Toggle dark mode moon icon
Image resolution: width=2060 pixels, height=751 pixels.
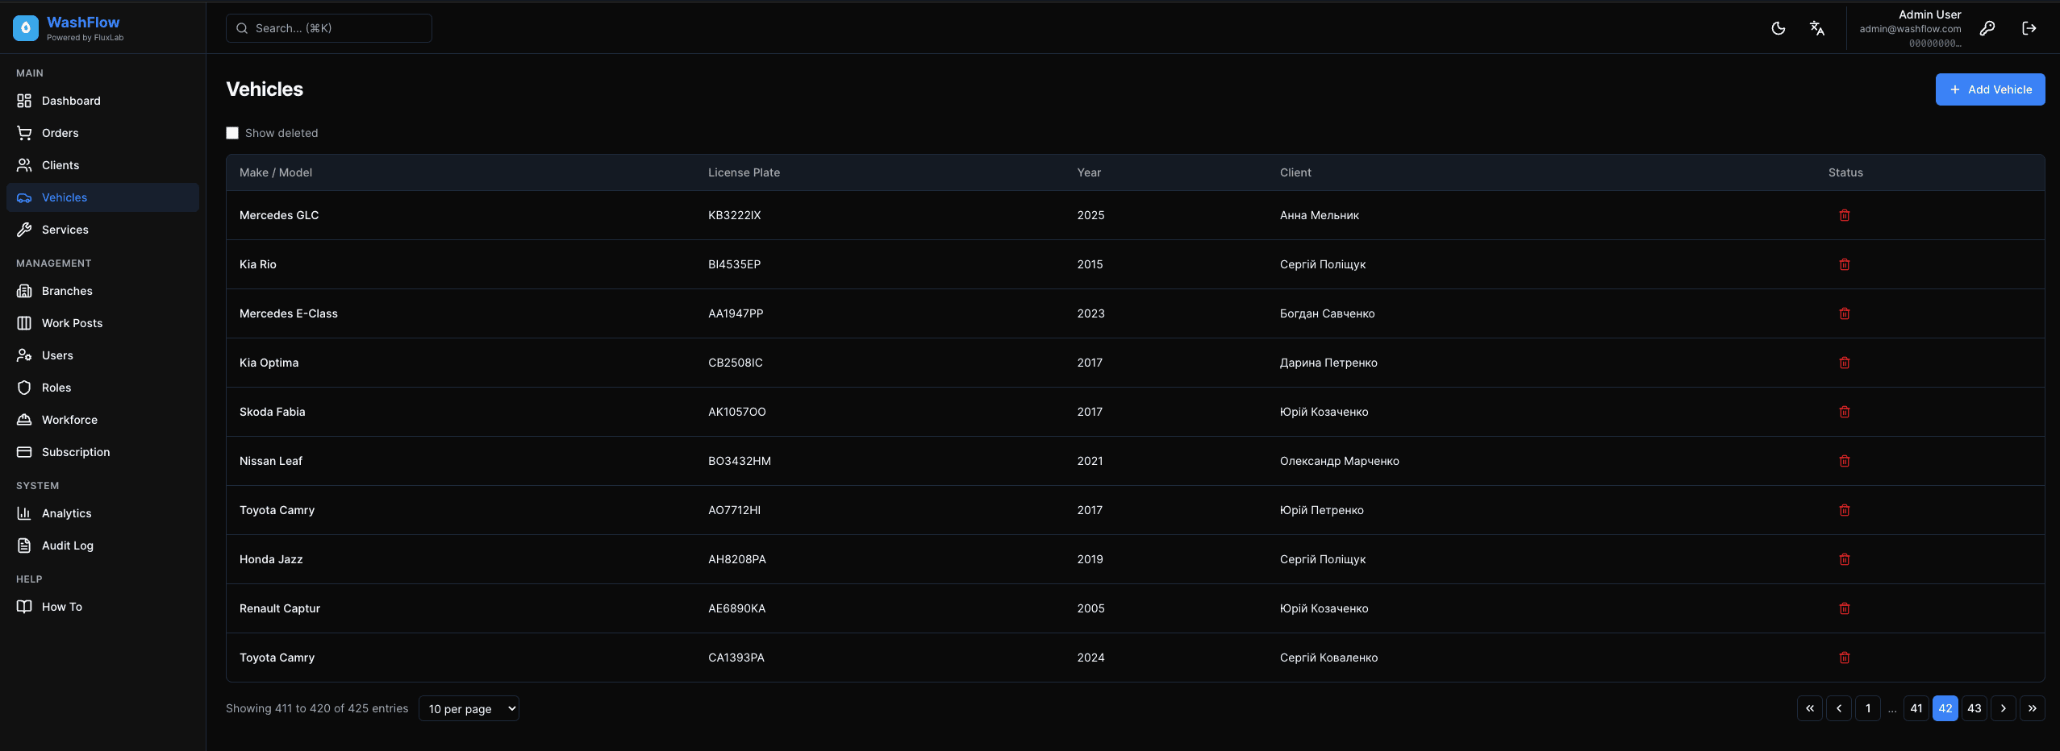click(x=1778, y=28)
